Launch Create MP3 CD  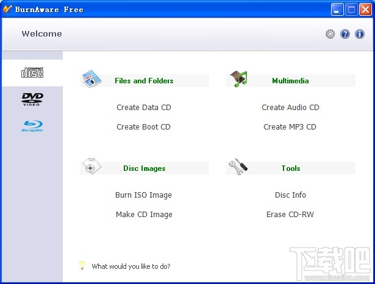(290, 127)
